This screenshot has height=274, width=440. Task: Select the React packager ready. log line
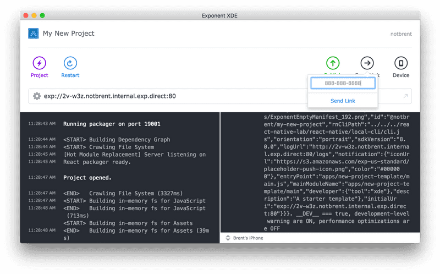click(x=97, y=162)
